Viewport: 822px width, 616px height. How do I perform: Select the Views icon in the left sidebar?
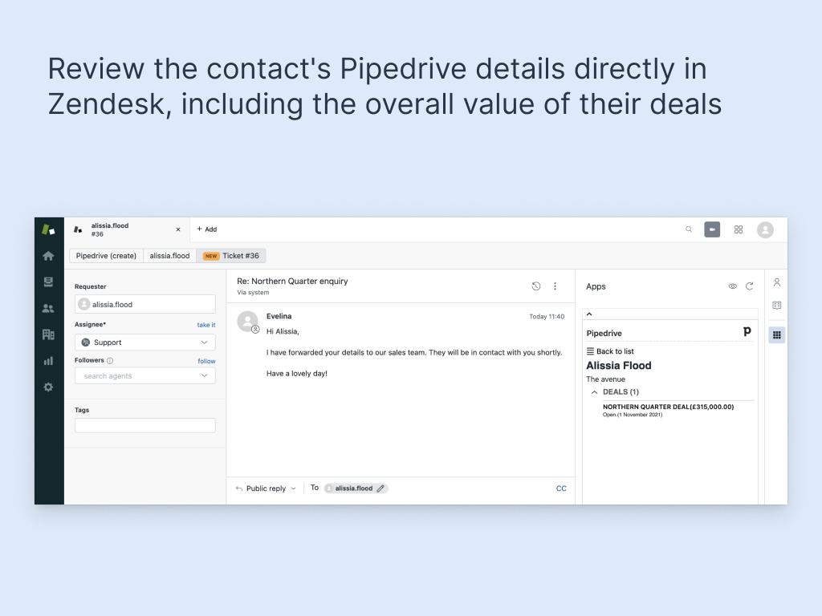pos(48,282)
